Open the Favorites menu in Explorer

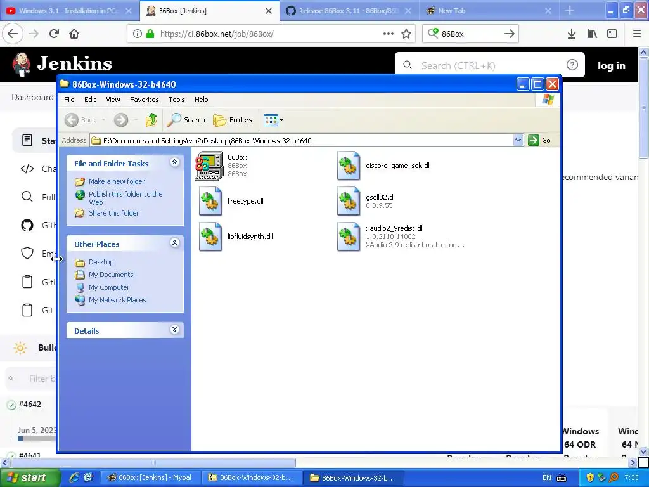click(x=144, y=100)
